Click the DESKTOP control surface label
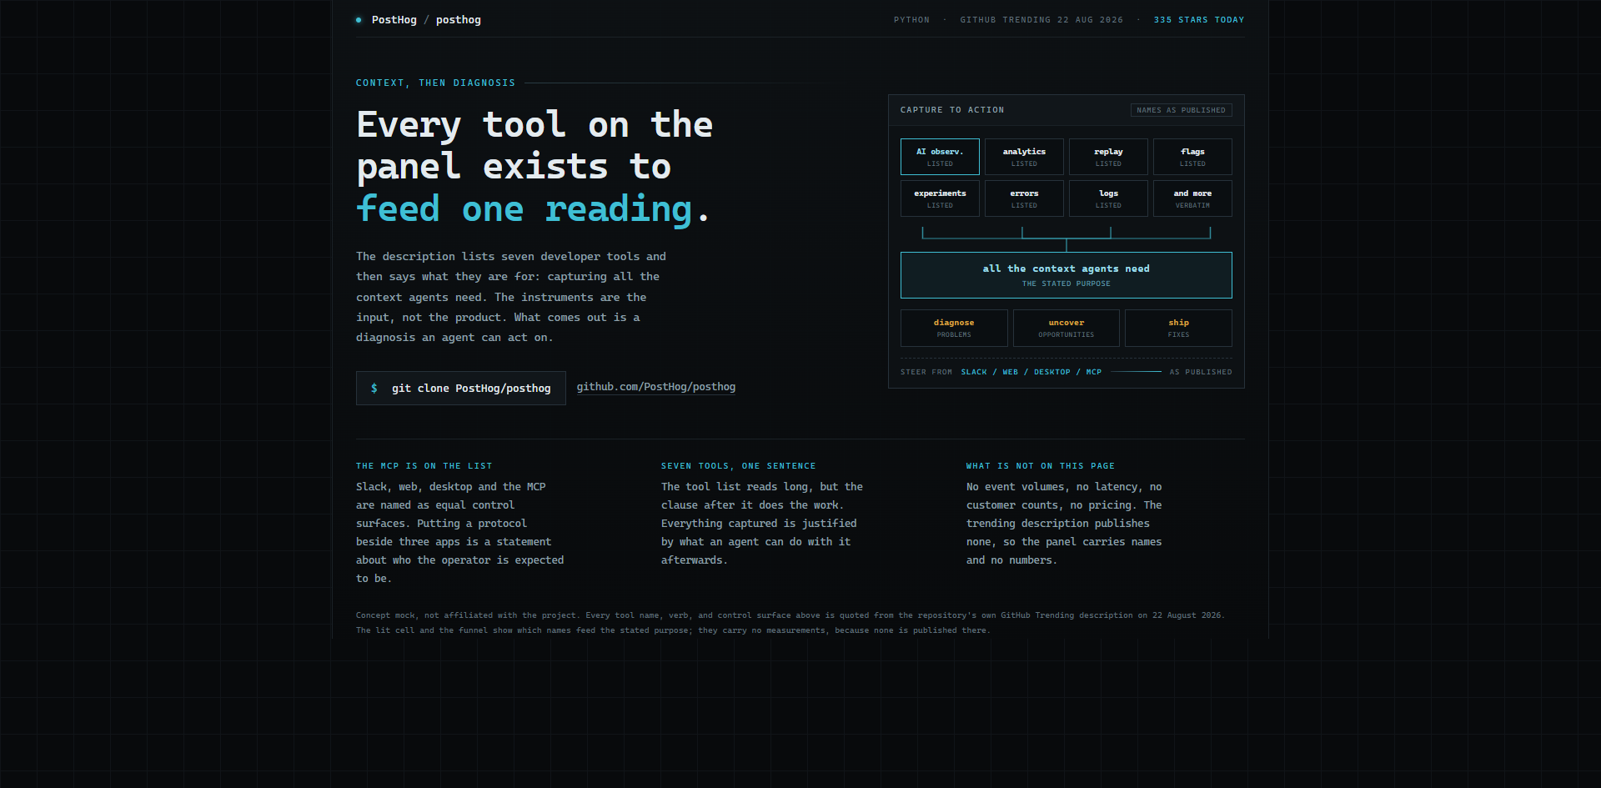The width and height of the screenshot is (1601, 788). 1052,372
